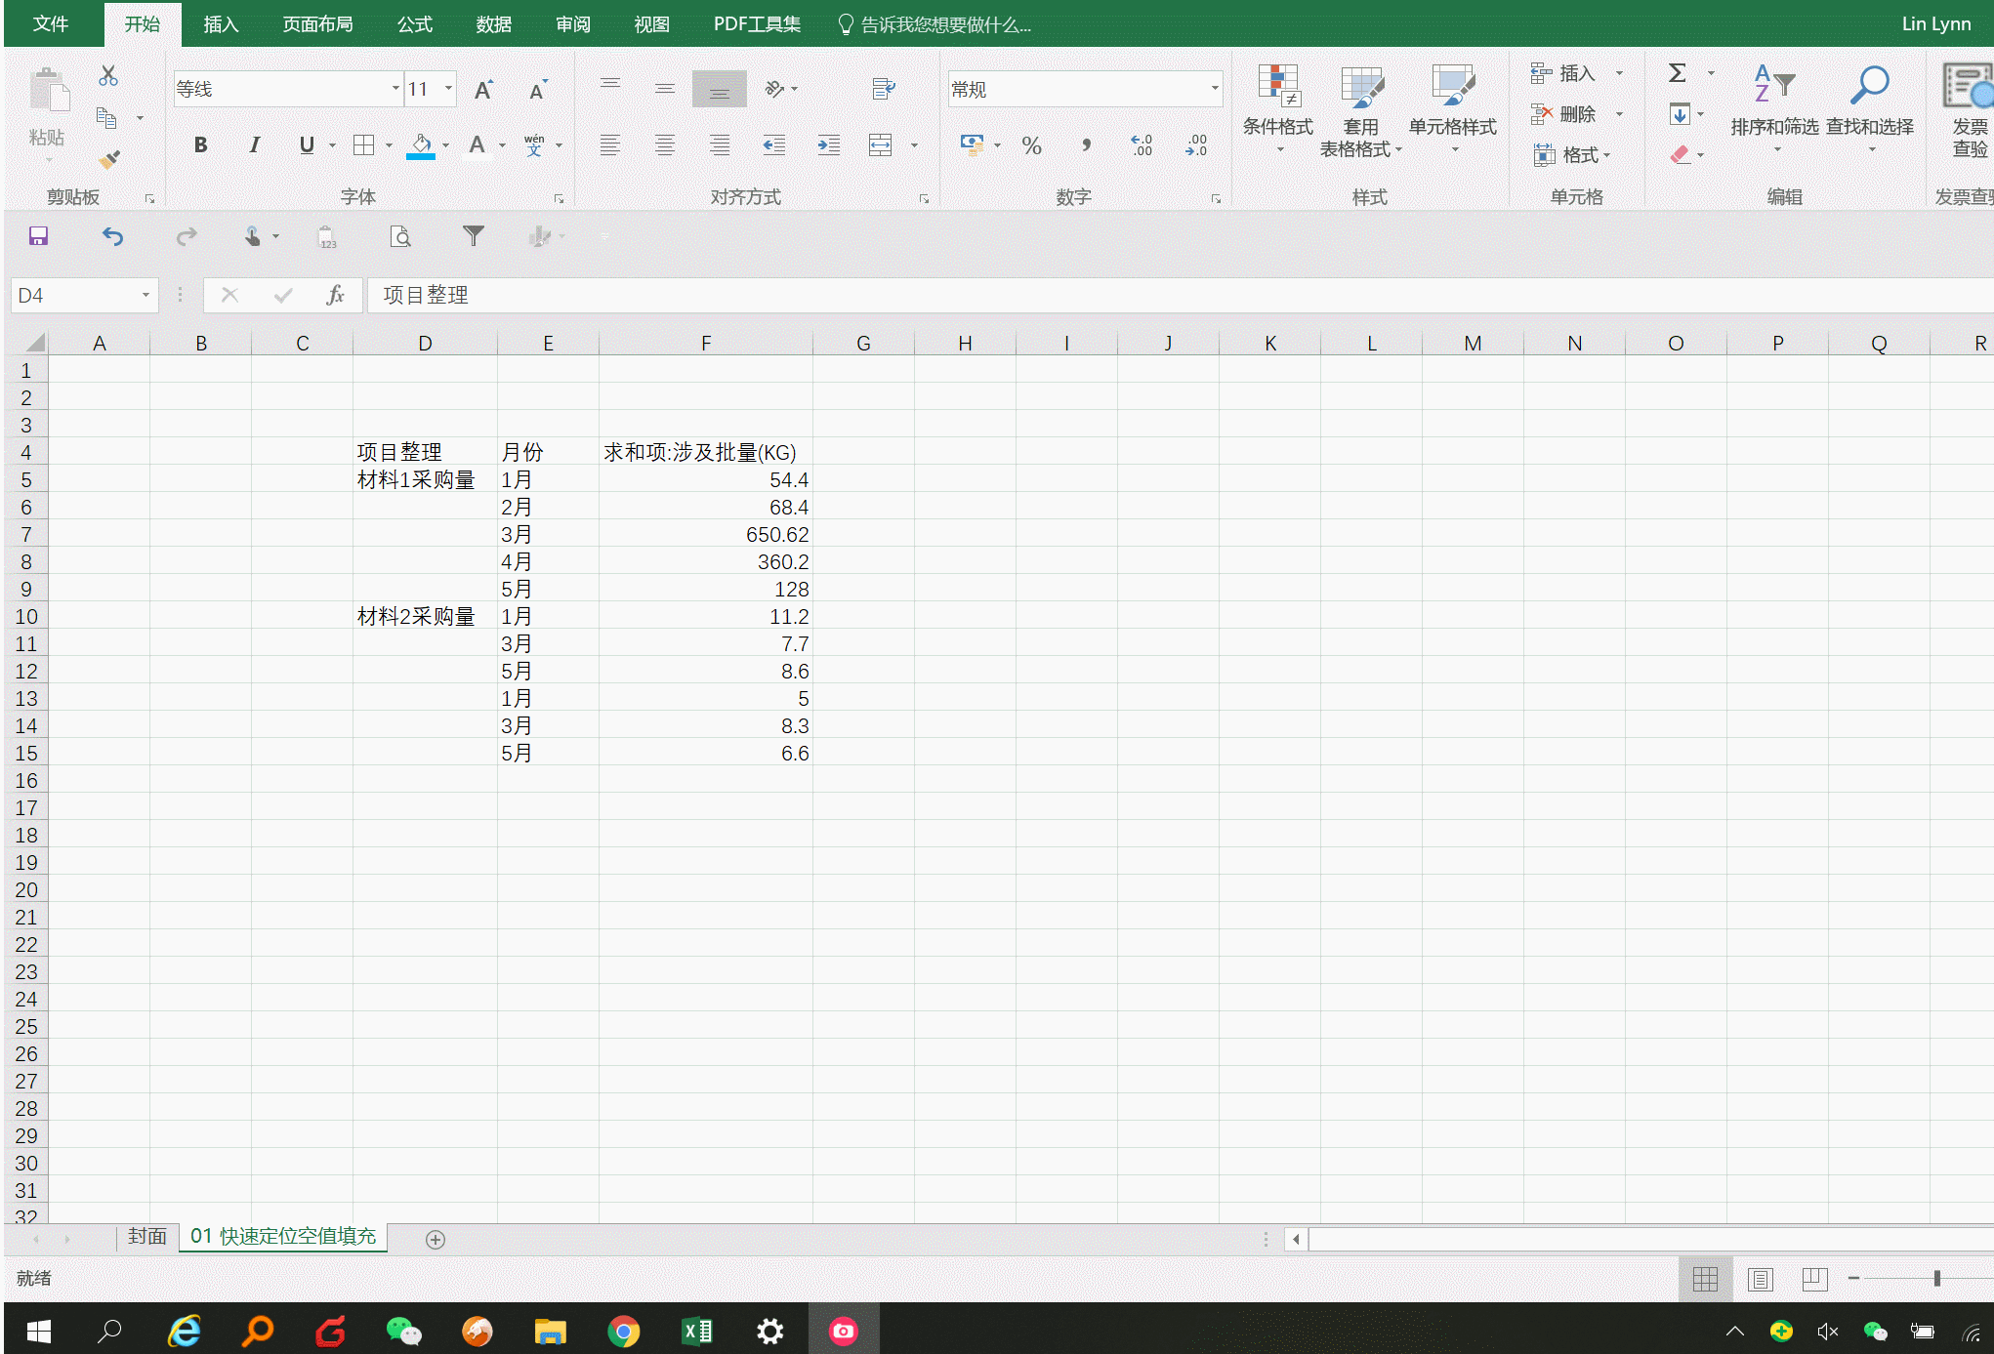Click Undo in quick access toolbar
The image size is (1994, 1354).
tap(113, 236)
